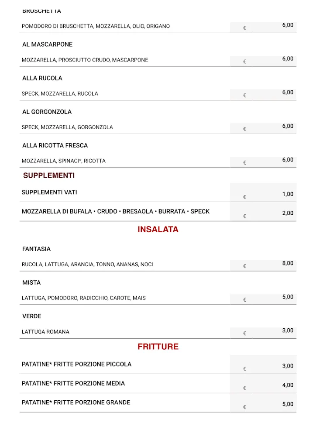Image resolution: width=316 pixels, height=447 pixels.
Task: Click the euro symbol beside Fantasia salad price
Action: coord(244,266)
